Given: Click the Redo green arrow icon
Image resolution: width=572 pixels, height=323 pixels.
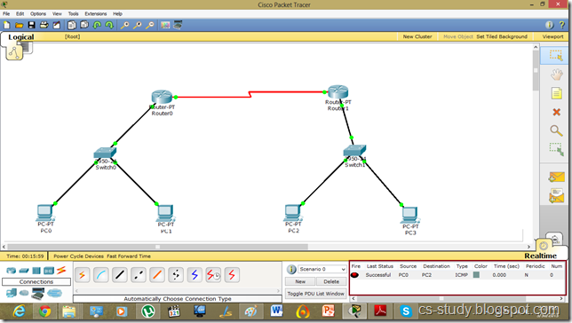Looking at the screenshot, I should click(x=109, y=25).
